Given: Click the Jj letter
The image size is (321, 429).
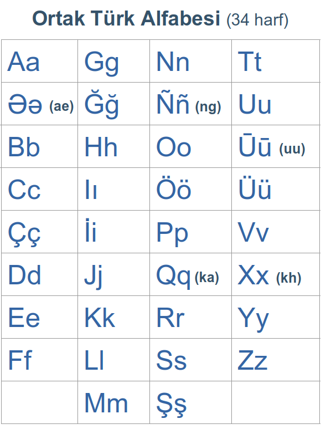Looking at the screenshot, I should pyautogui.click(x=93, y=277).
